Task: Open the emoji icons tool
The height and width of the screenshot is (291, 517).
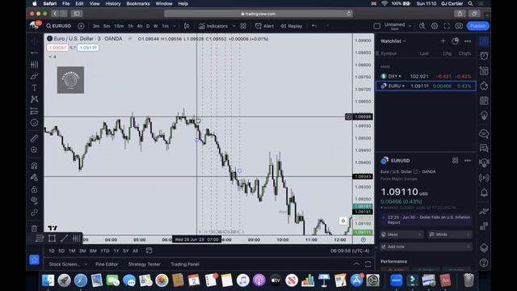Action: 34,123
